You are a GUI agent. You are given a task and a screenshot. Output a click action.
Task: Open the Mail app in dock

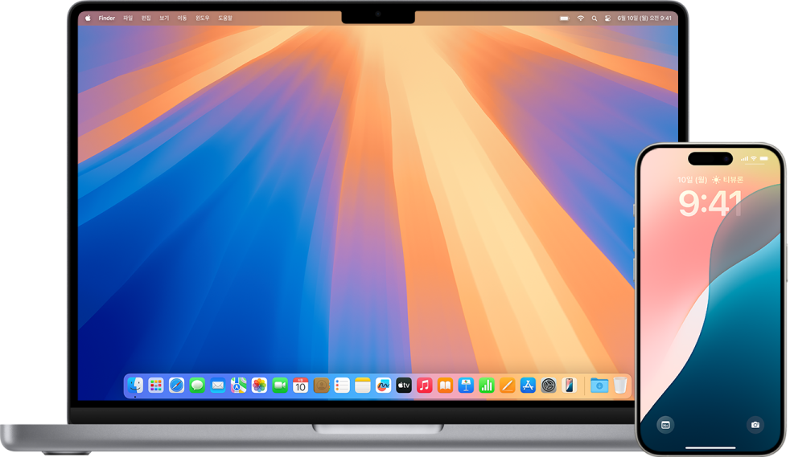click(218, 386)
